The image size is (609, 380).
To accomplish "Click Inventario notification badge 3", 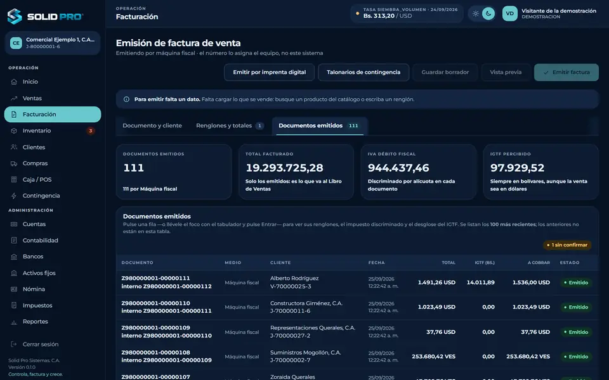I will tap(91, 131).
